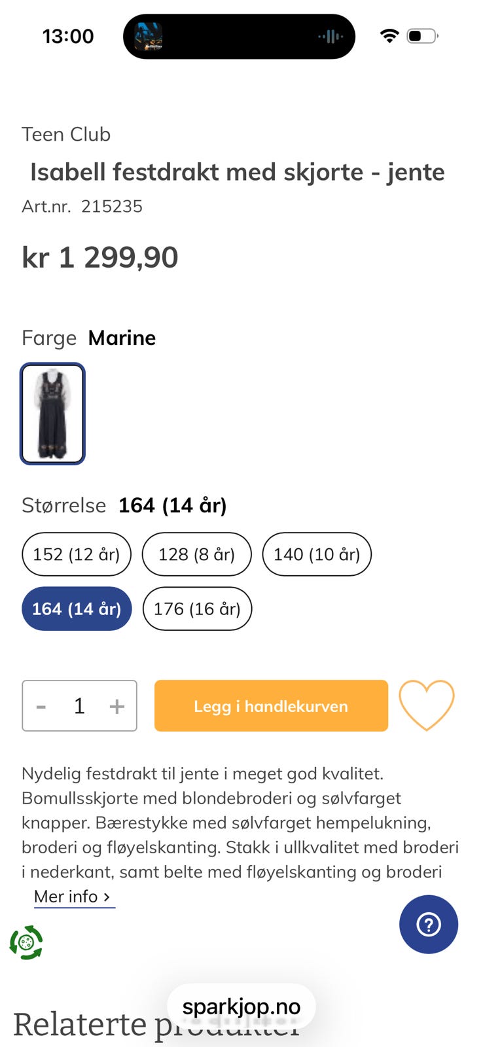Tap the Teen Club brand name
The image size is (483, 1047).
(66, 134)
